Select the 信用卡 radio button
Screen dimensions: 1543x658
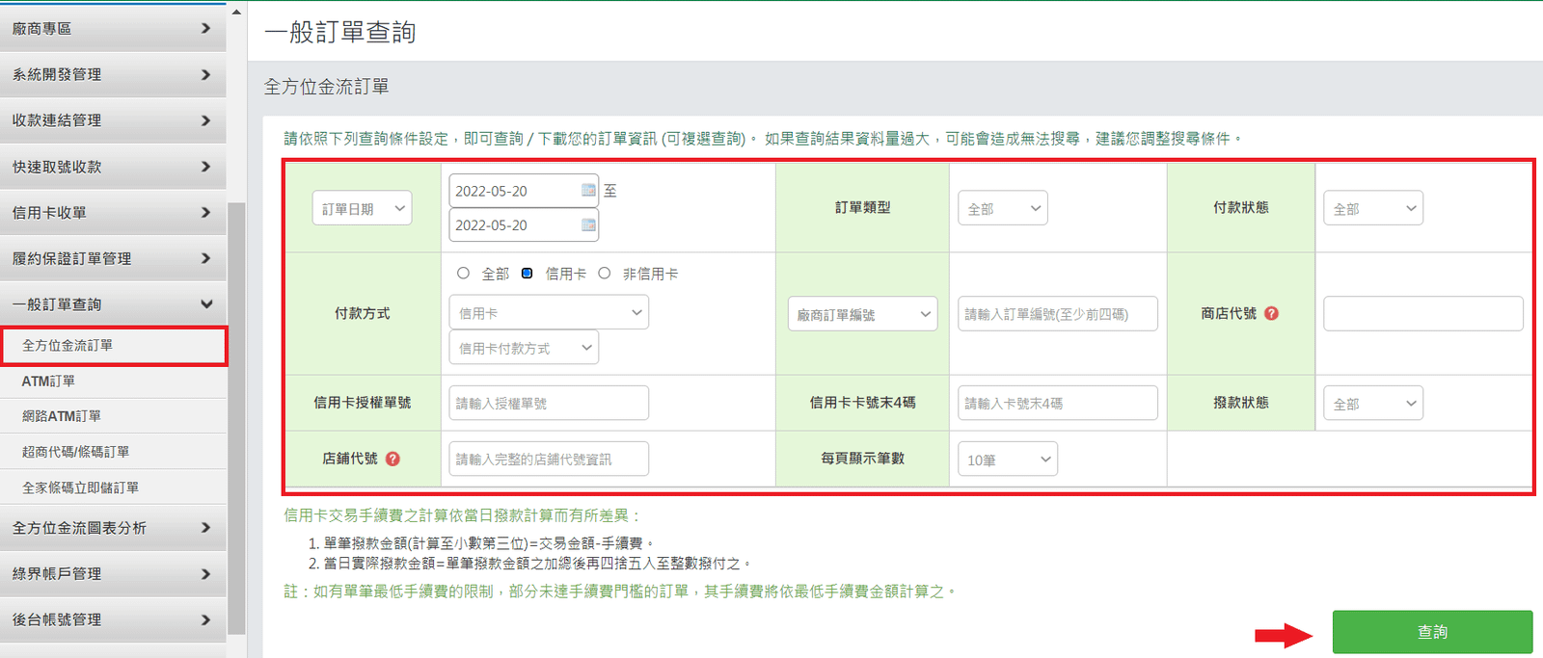(527, 274)
